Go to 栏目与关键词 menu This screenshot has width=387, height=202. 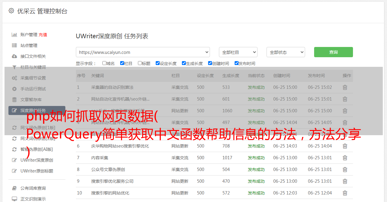pyautogui.click(x=33, y=67)
